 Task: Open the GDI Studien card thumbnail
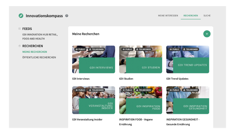click(141, 59)
